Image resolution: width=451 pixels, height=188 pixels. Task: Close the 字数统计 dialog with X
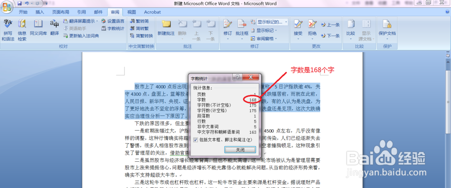[x=250, y=77]
